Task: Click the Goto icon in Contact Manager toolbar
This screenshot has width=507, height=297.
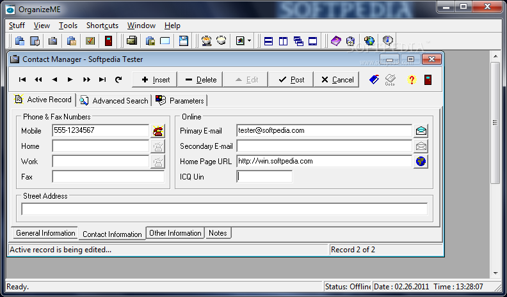Action: tap(390, 80)
